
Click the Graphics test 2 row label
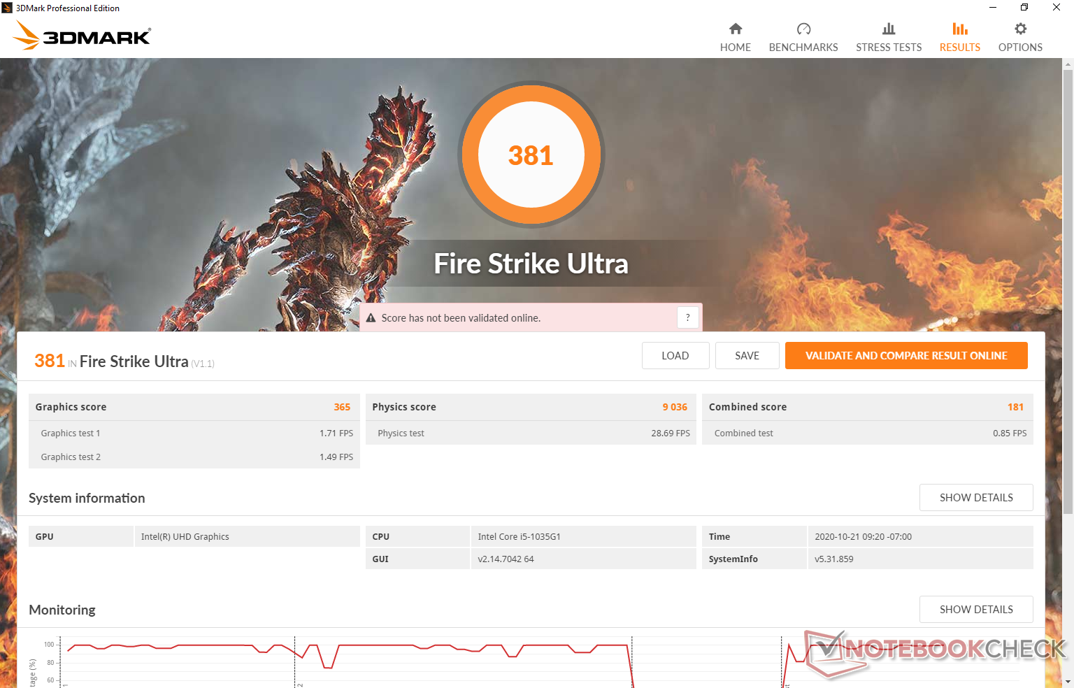point(71,457)
